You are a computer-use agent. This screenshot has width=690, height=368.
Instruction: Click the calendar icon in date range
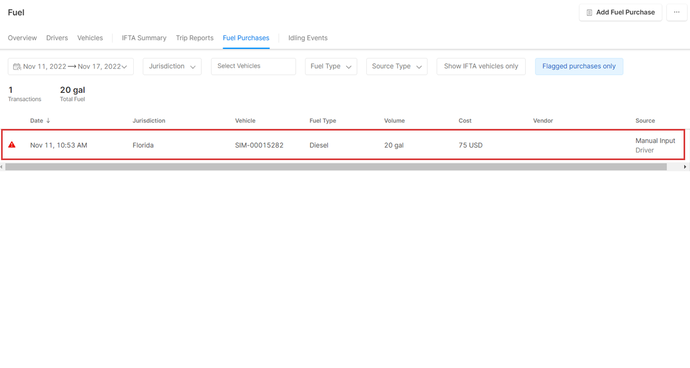pos(17,67)
